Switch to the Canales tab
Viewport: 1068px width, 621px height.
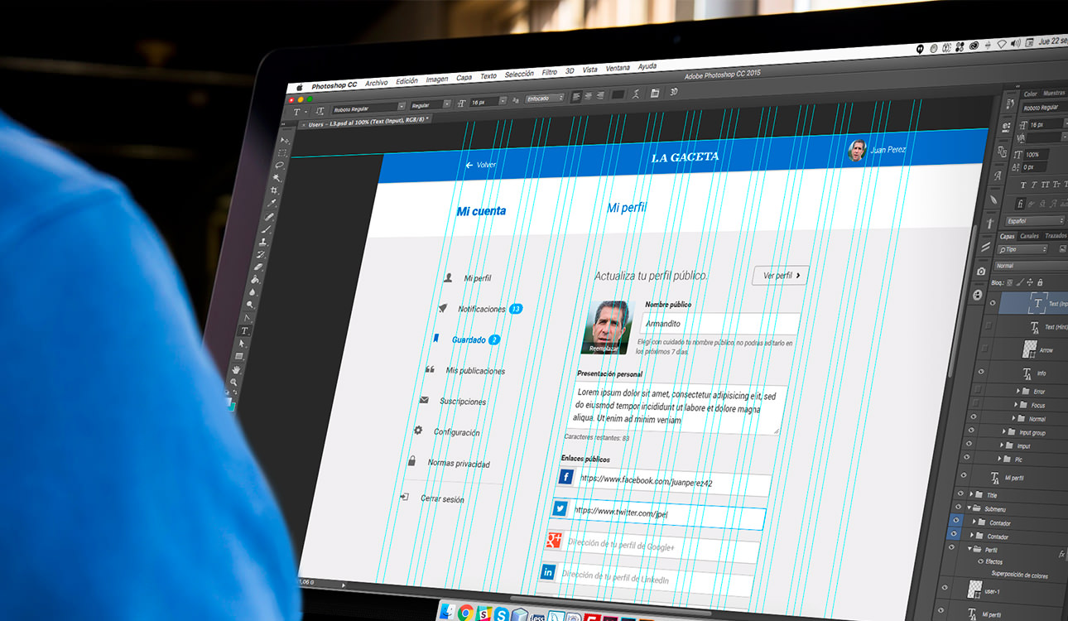point(1029,236)
